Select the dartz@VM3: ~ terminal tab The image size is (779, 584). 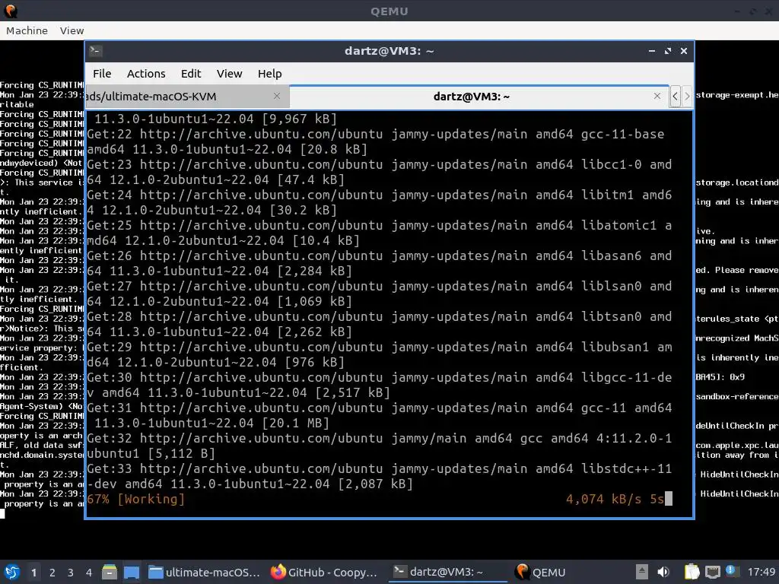tap(479, 97)
